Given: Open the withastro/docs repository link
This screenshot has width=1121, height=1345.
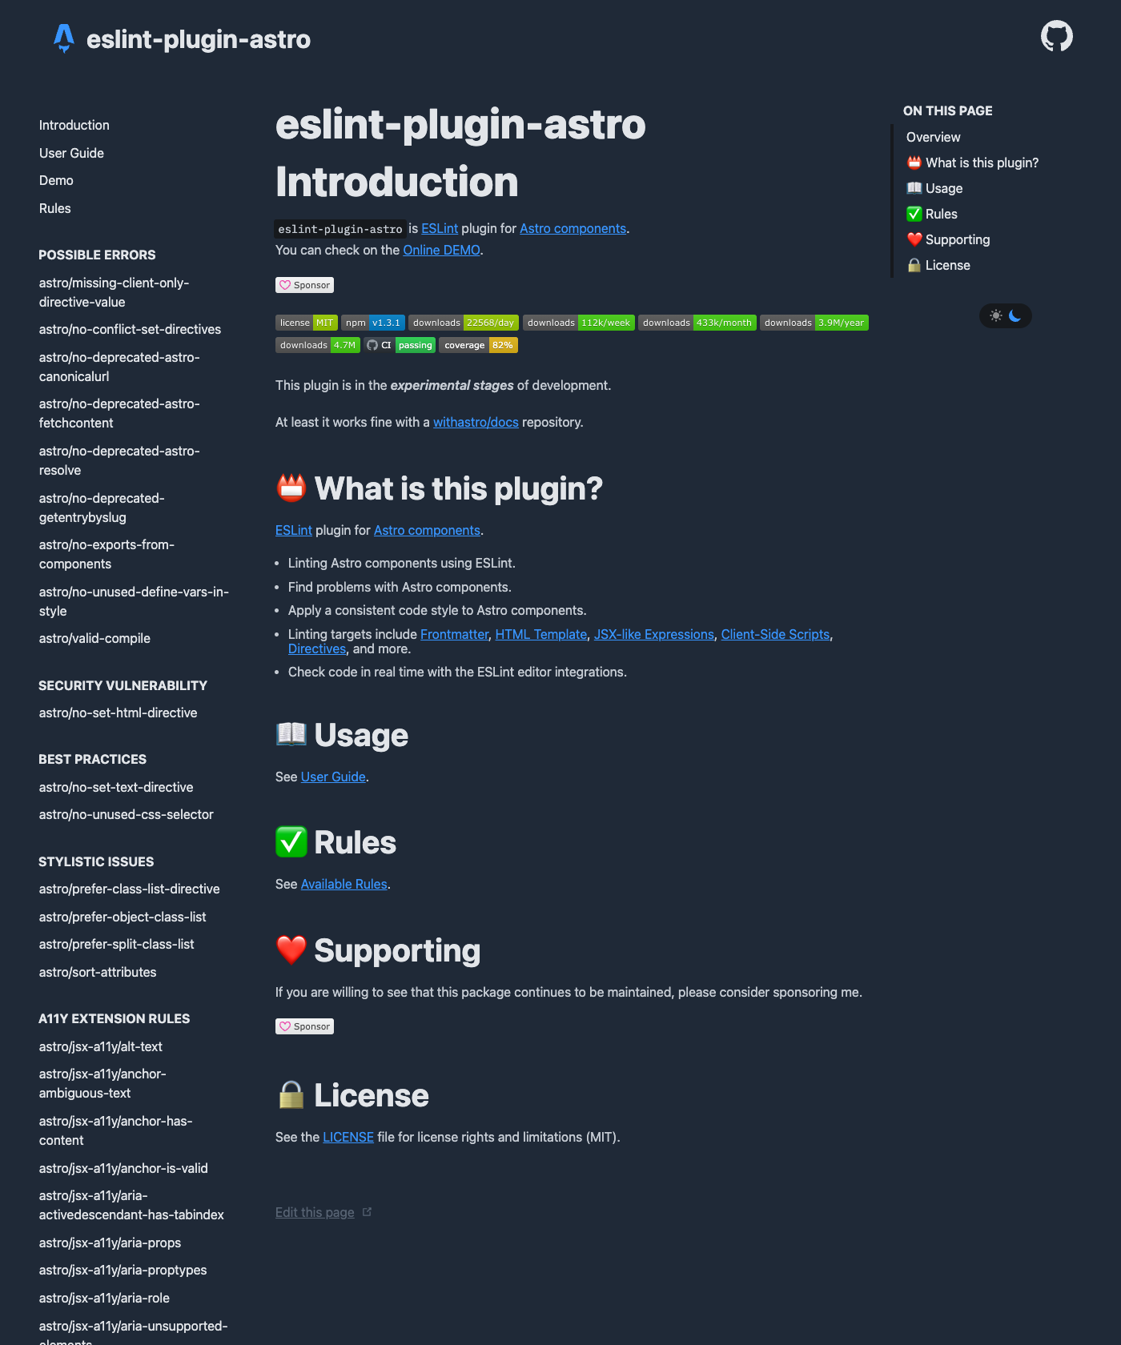Looking at the screenshot, I should coord(474,422).
